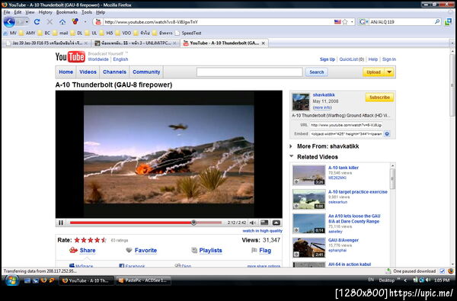This screenshot has height=301, width=457.
Task: Click the Playlists icon
Action: tap(194, 250)
